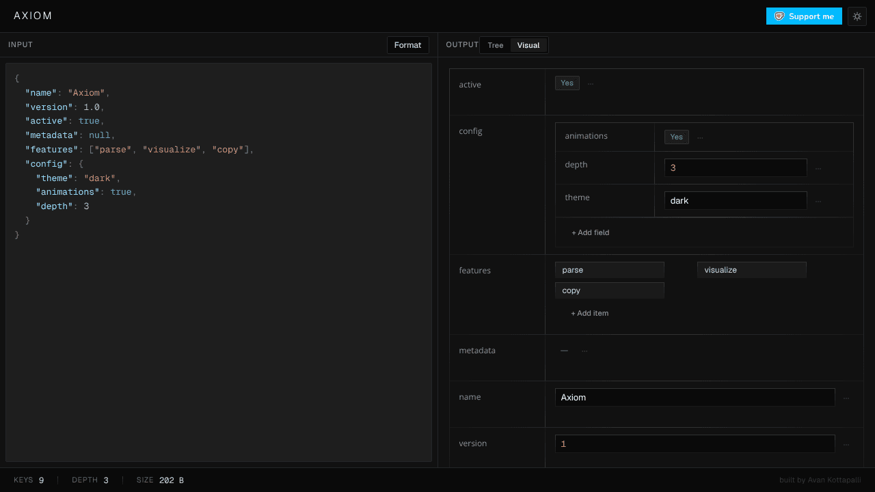The image size is (875, 492).
Task: Open the options menu for theme row
Action: click(x=818, y=201)
